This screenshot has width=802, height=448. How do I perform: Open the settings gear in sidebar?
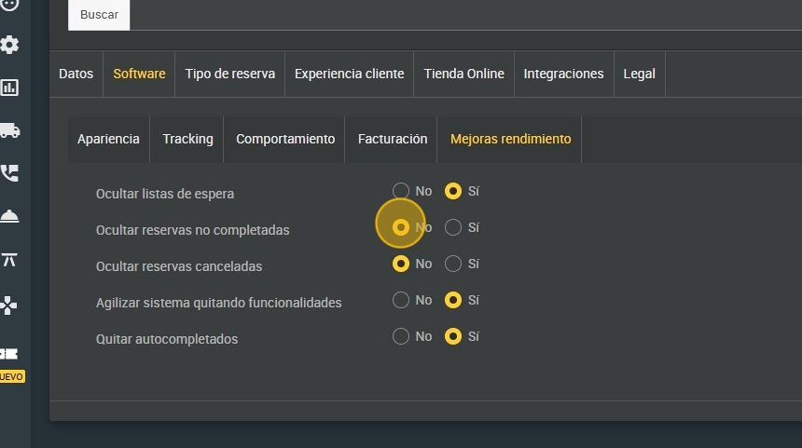click(x=9, y=45)
